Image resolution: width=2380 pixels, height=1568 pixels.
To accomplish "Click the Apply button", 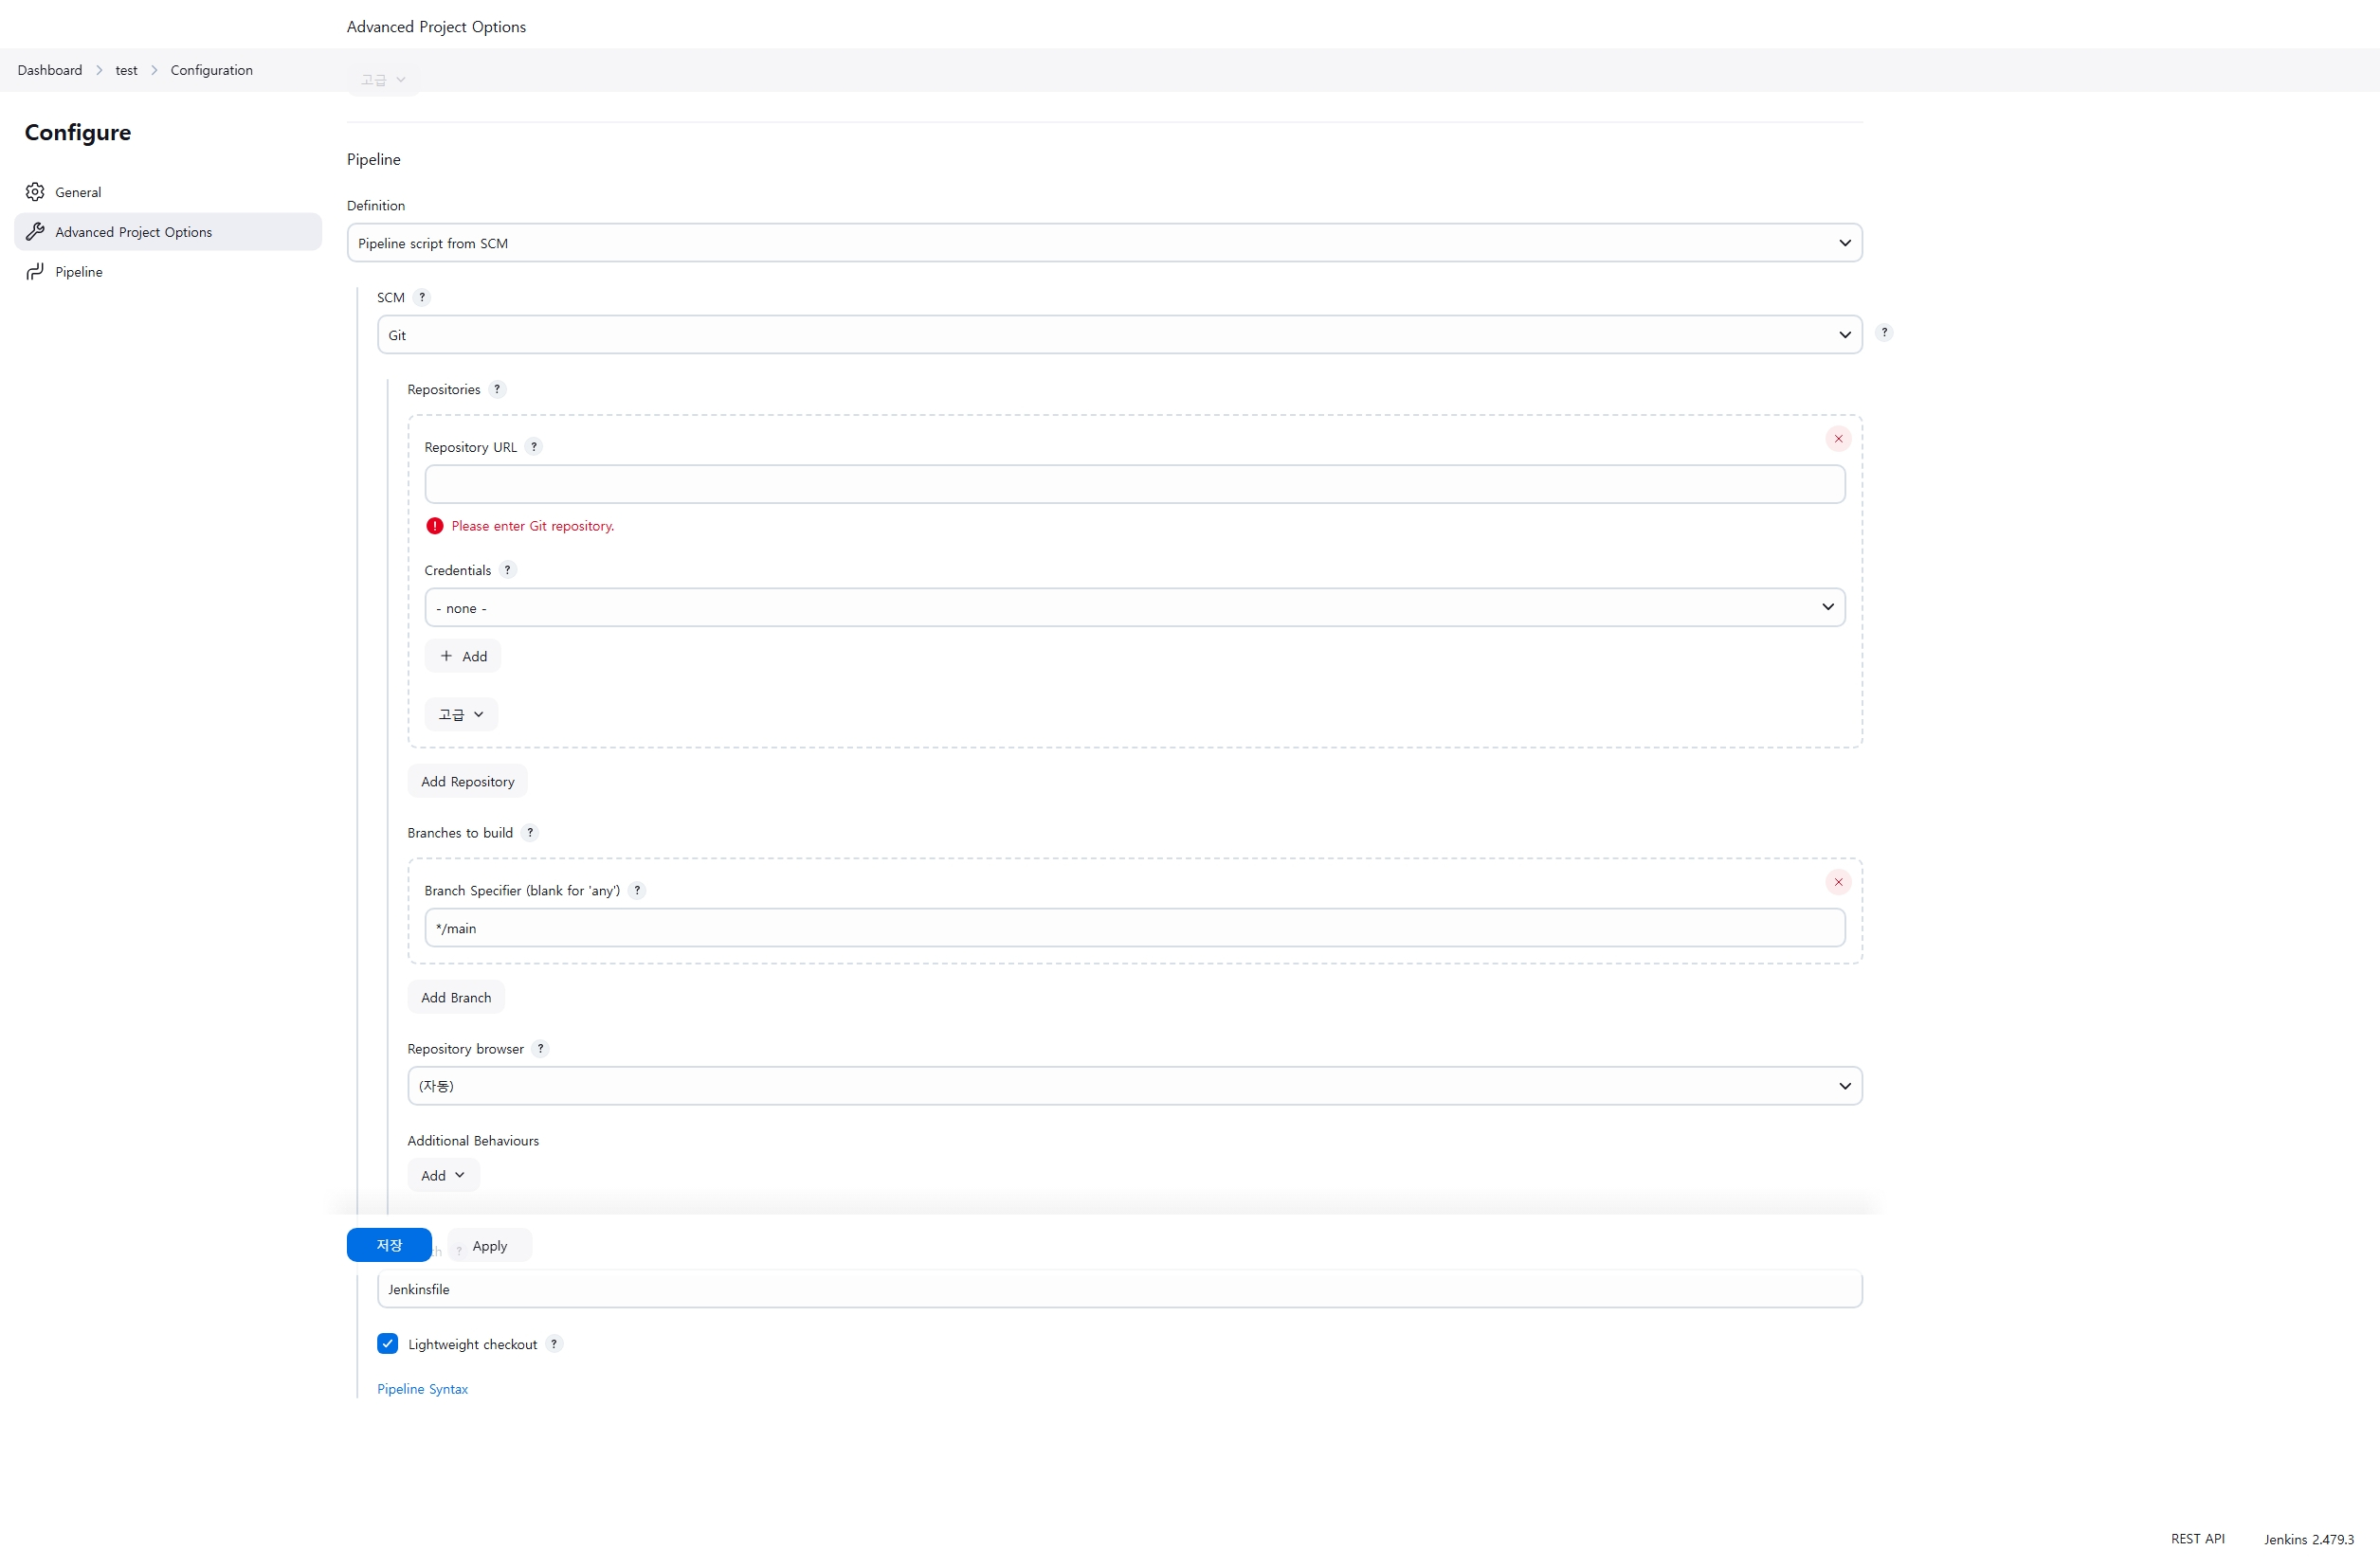I will coord(490,1246).
